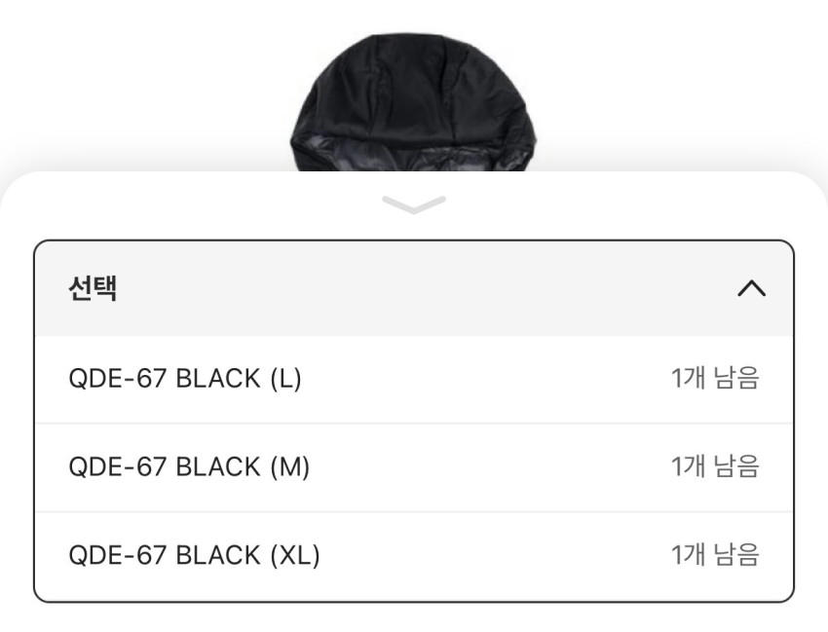Pick the QDE-67 BLACK (XL) option
This screenshot has height=632, width=828.
coord(194,556)
